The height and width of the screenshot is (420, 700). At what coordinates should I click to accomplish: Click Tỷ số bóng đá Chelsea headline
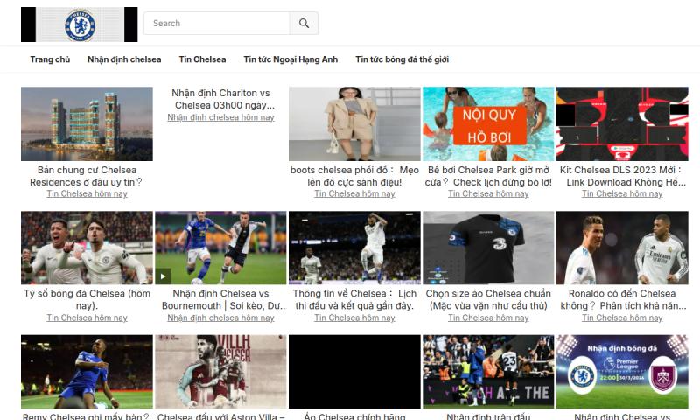pos(87,300)
